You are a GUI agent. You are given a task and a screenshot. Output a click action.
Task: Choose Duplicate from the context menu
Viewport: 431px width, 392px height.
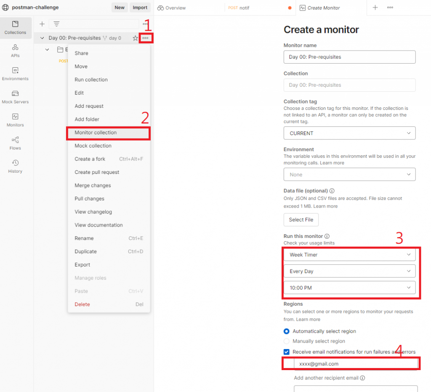click(109, 251)
